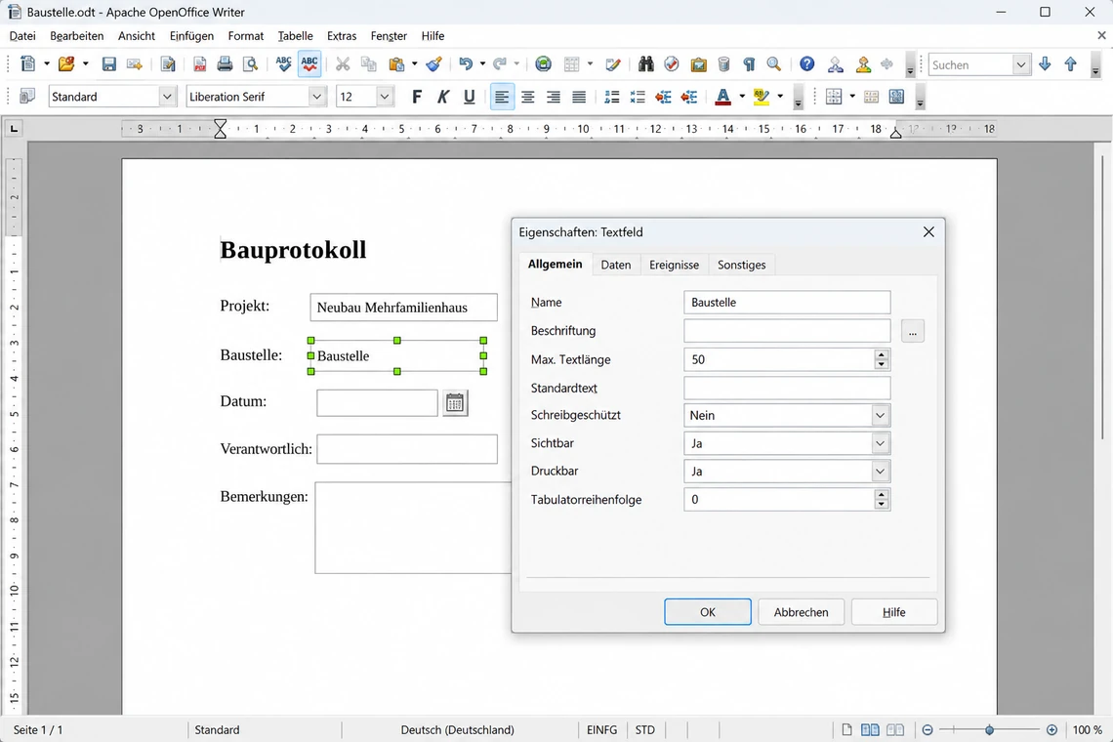Click the Zoom magnifier icon

[774, 64]
